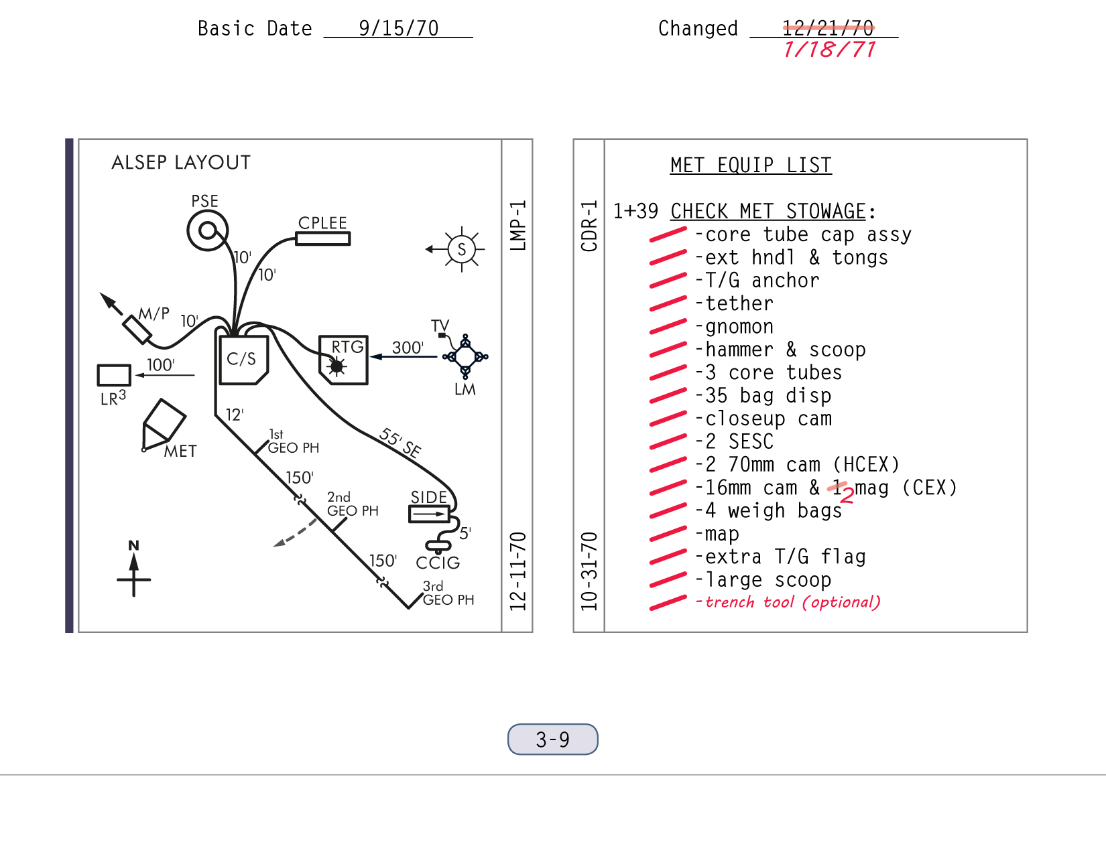This screenshot has height=854, width=1106.
Task: Click the RTG box with starburst
Action: (343, 360)
